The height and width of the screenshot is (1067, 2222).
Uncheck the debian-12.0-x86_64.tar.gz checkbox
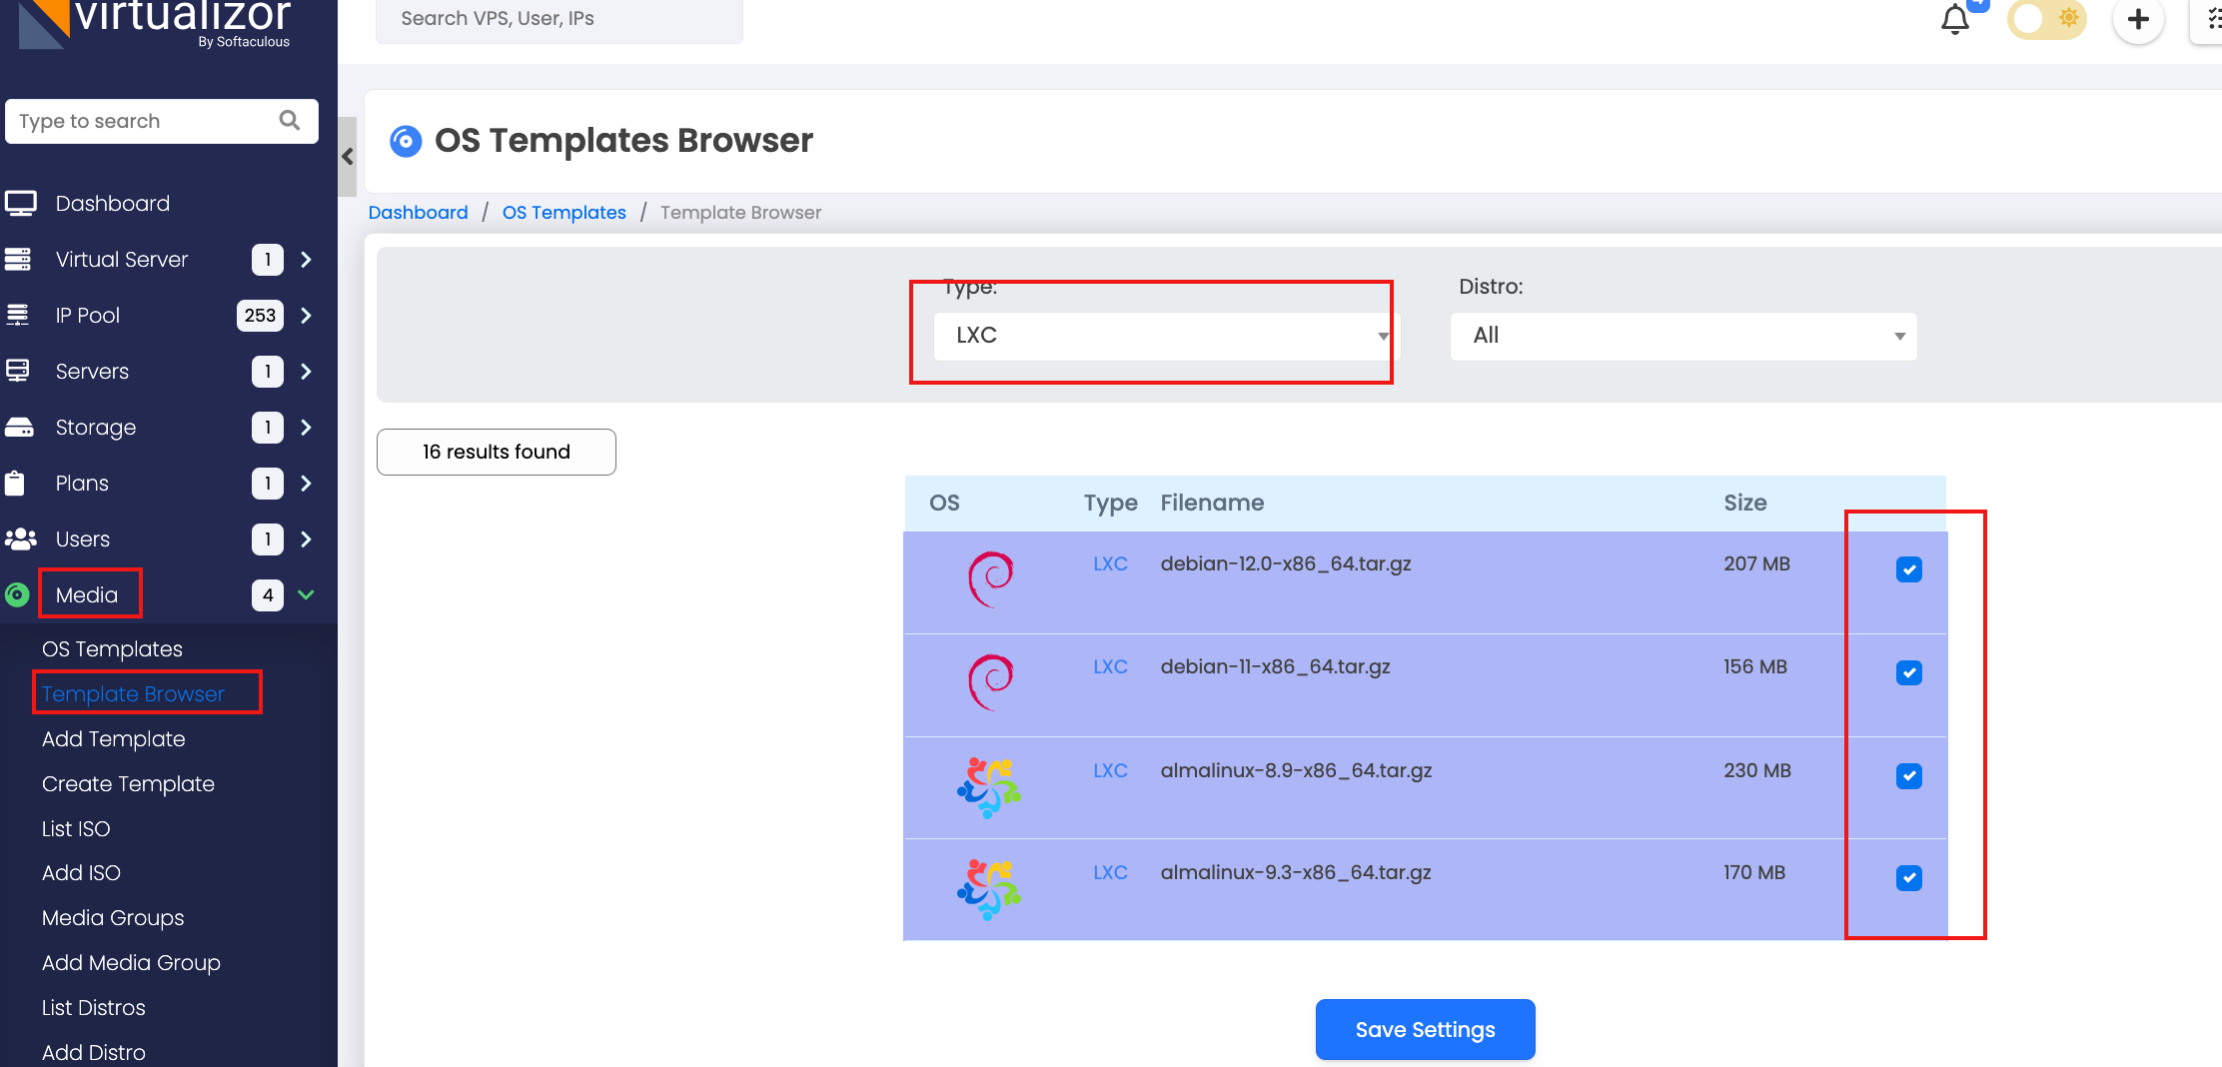pyautogui.click(x=1908, y=569)
